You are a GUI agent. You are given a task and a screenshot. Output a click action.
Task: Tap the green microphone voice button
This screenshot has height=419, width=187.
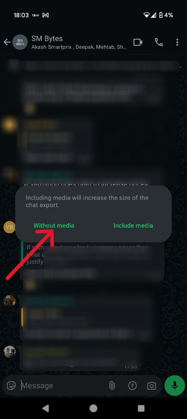click(175, 386)
